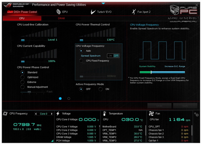This screenshot has width=202, height=145.
Task: Select Standard power phase control
Action: (22, 72)
